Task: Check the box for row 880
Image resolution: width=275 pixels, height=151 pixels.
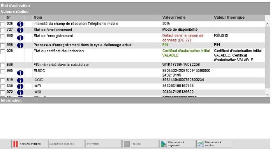Action: [2, 36]
